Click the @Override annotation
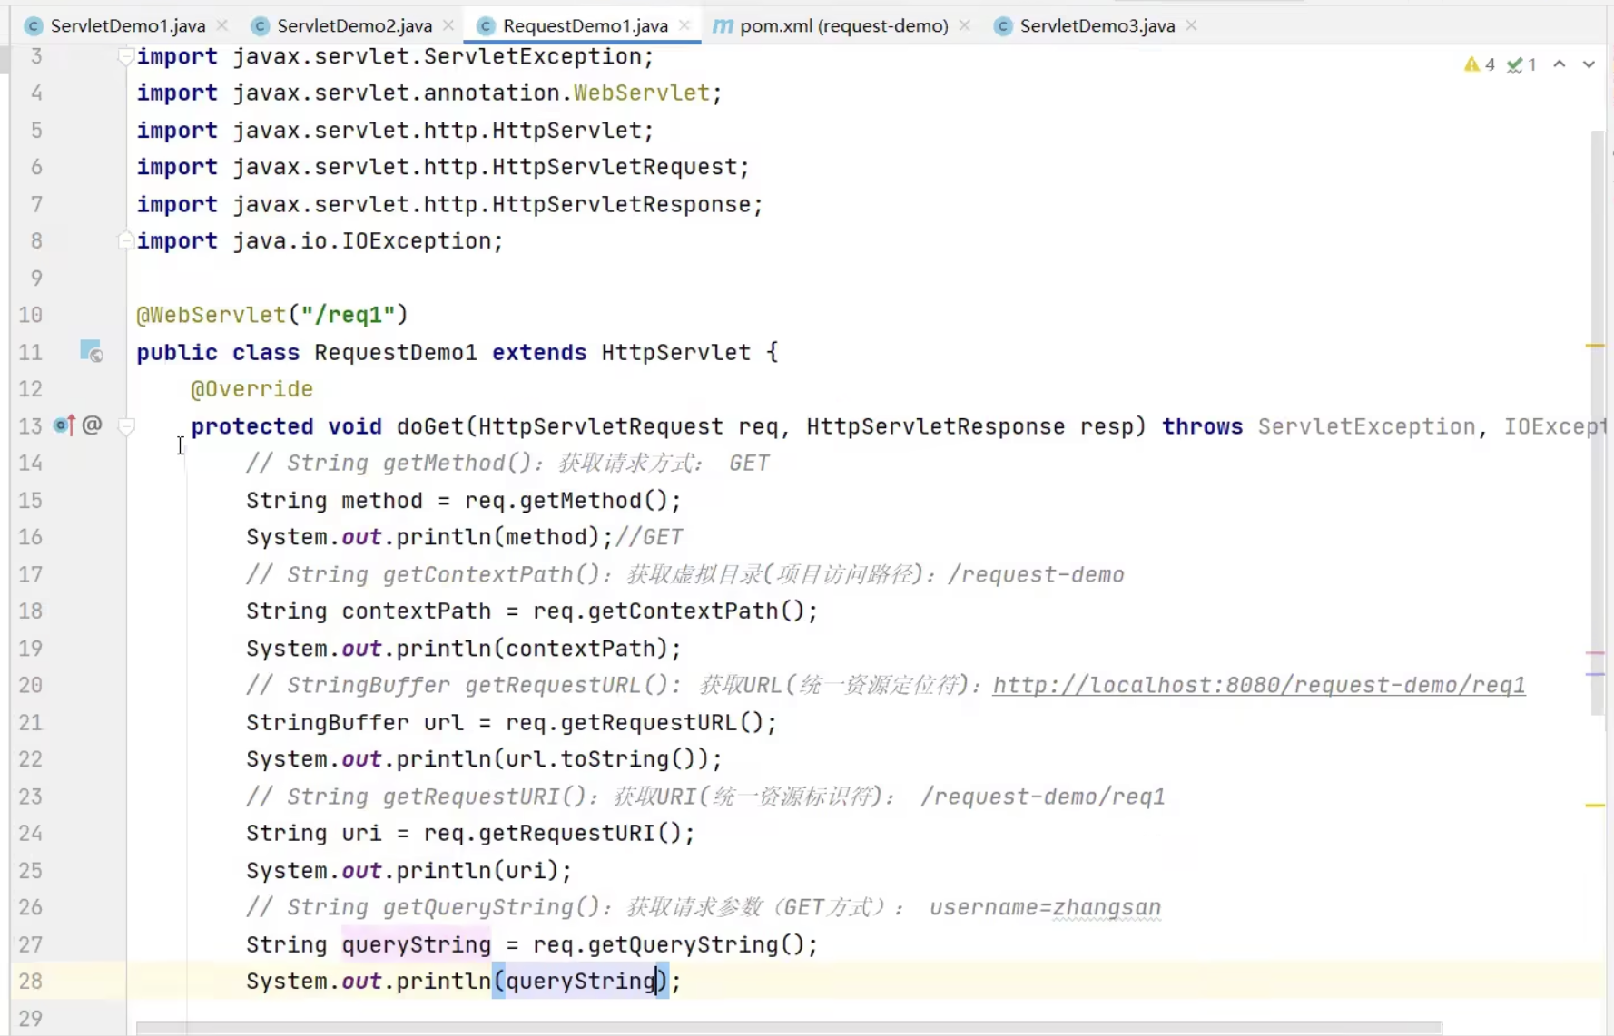Viewport: 1614px width, 1036px height. 251,389
